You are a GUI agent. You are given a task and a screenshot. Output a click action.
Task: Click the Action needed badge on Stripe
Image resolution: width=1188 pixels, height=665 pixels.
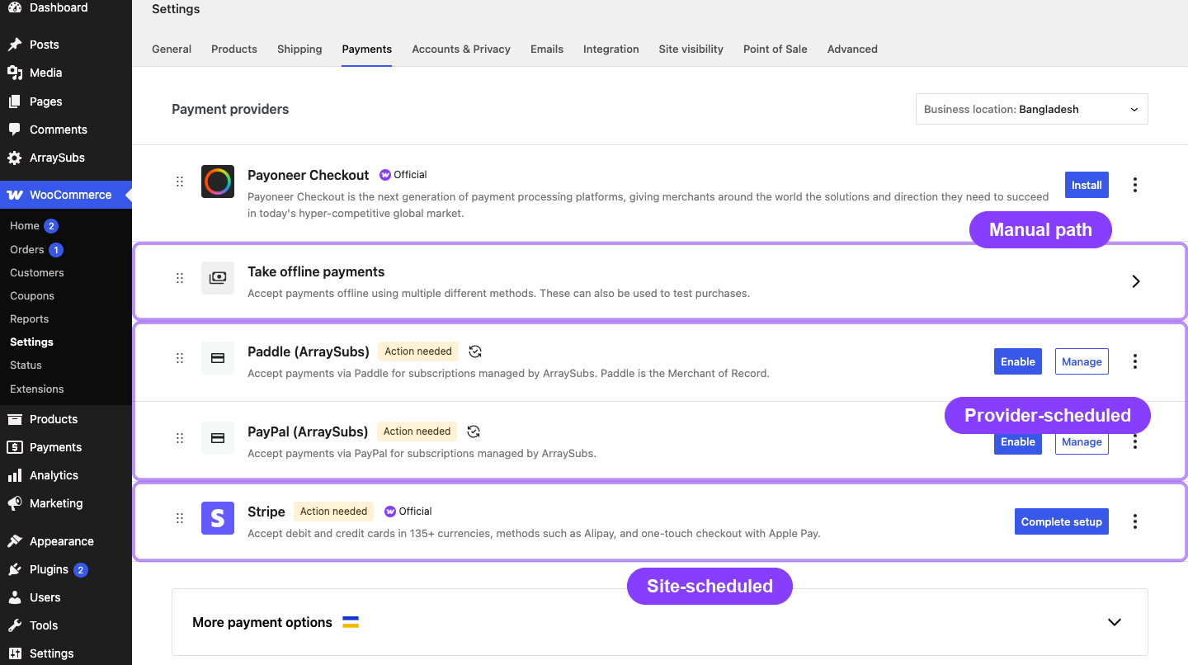tap(333, 512)
